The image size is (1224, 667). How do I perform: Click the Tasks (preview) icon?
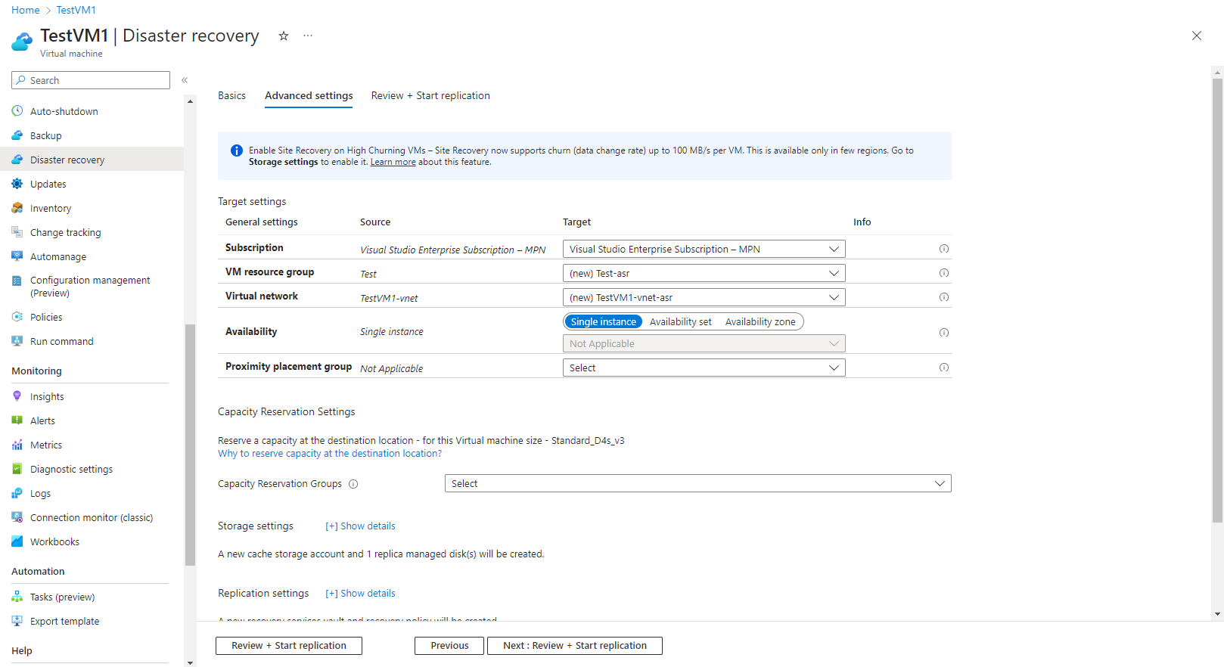pyautogui.click(x=17, y=597)
